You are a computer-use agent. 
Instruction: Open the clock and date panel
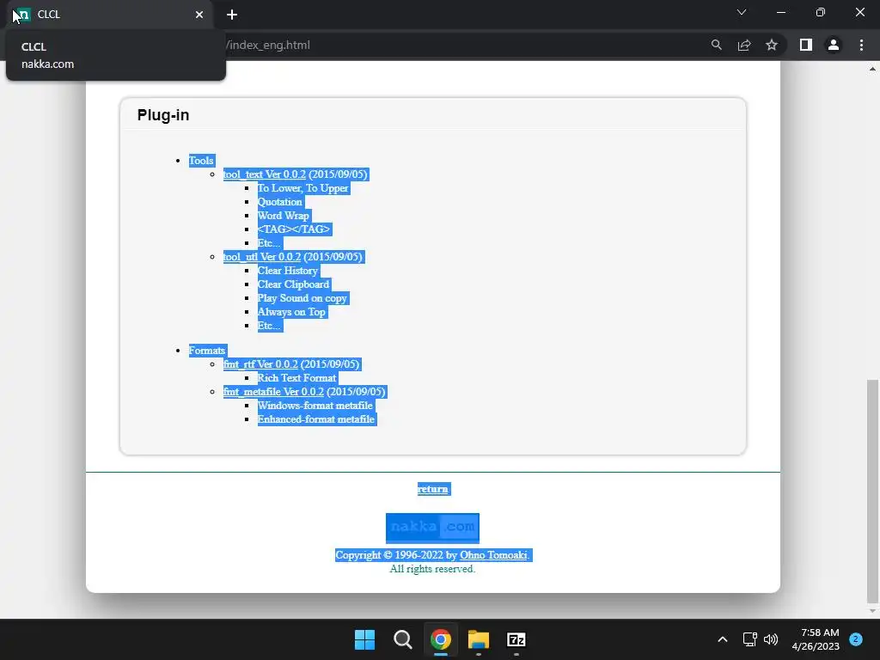(816, 639)
